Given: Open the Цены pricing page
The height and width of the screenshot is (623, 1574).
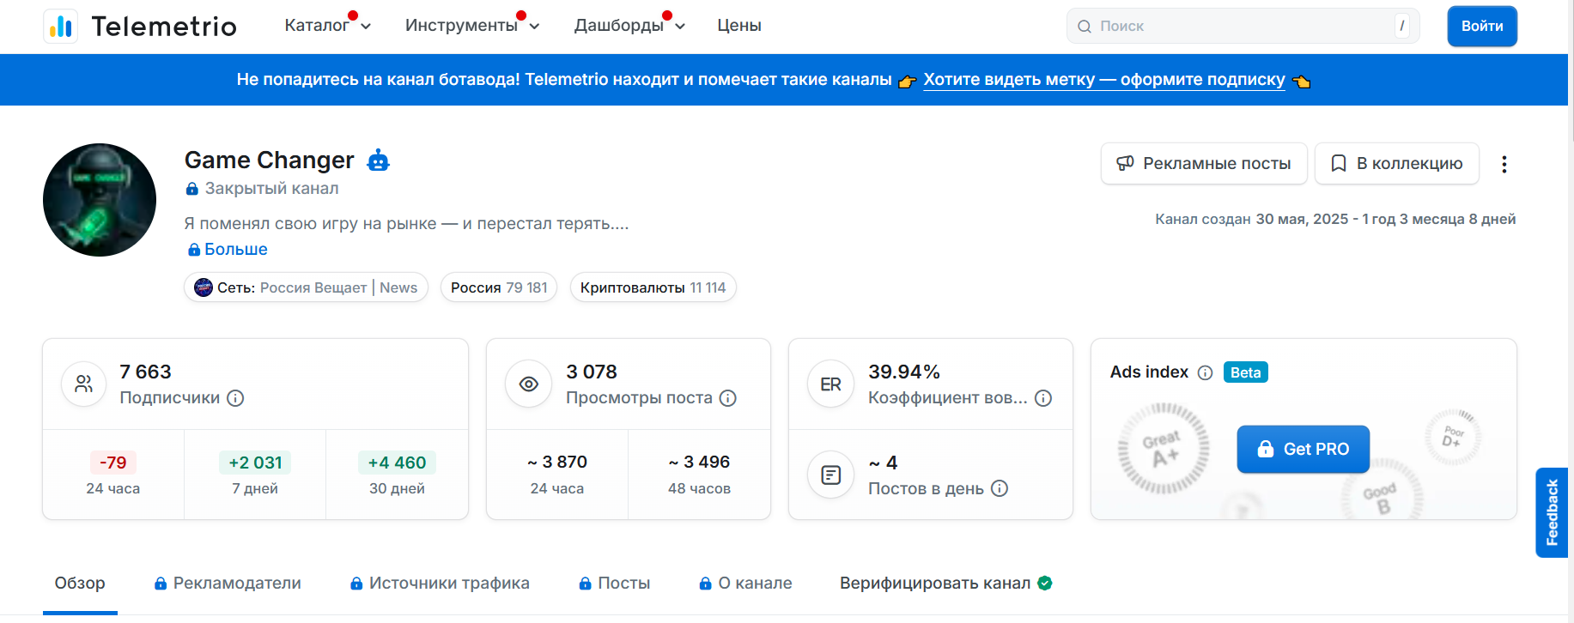Looking at the screenshot, I should tap(739, 26).
